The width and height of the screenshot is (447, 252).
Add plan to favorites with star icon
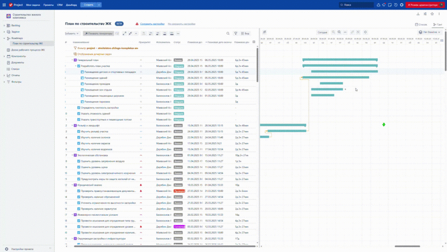coord(432,14)
